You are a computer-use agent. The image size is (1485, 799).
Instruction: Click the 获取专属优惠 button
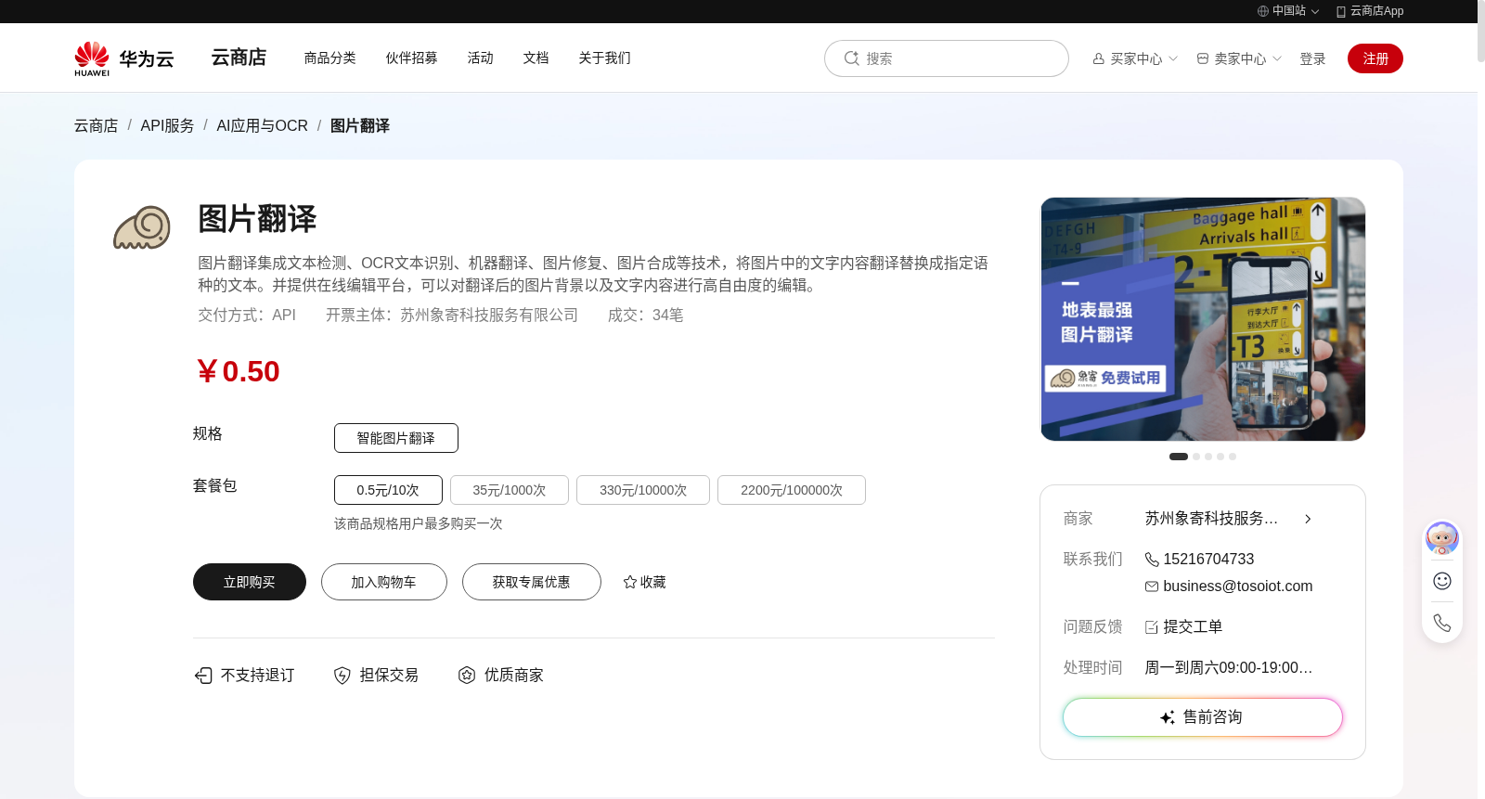coord(532,582)
